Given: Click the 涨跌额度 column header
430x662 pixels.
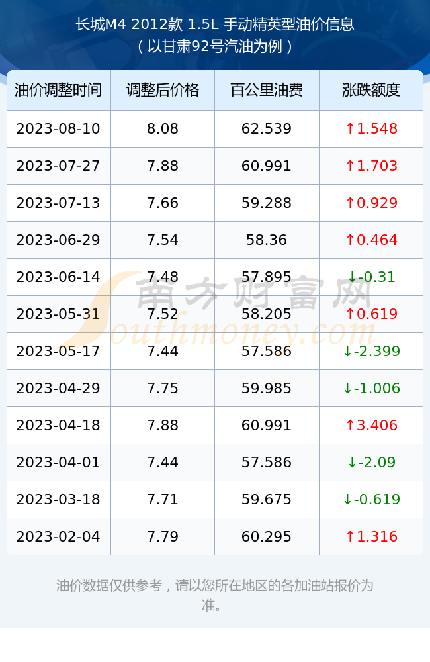Looking at the screenshot, I should pos(371,90).
